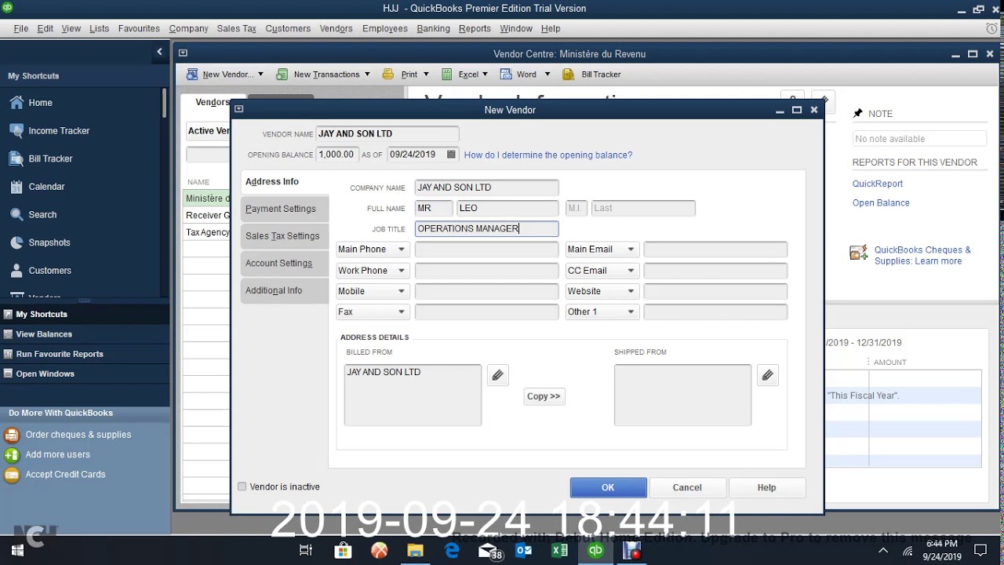This screenshot has height=565, width=1004.
Task: Open Customers shortcut in sidebar
Action: (49, 271)
